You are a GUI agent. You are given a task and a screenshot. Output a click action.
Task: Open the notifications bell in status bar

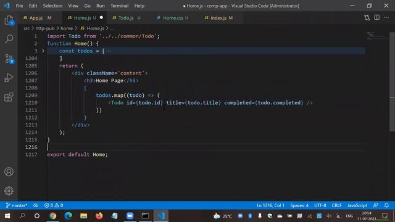(x=386, y=205)
